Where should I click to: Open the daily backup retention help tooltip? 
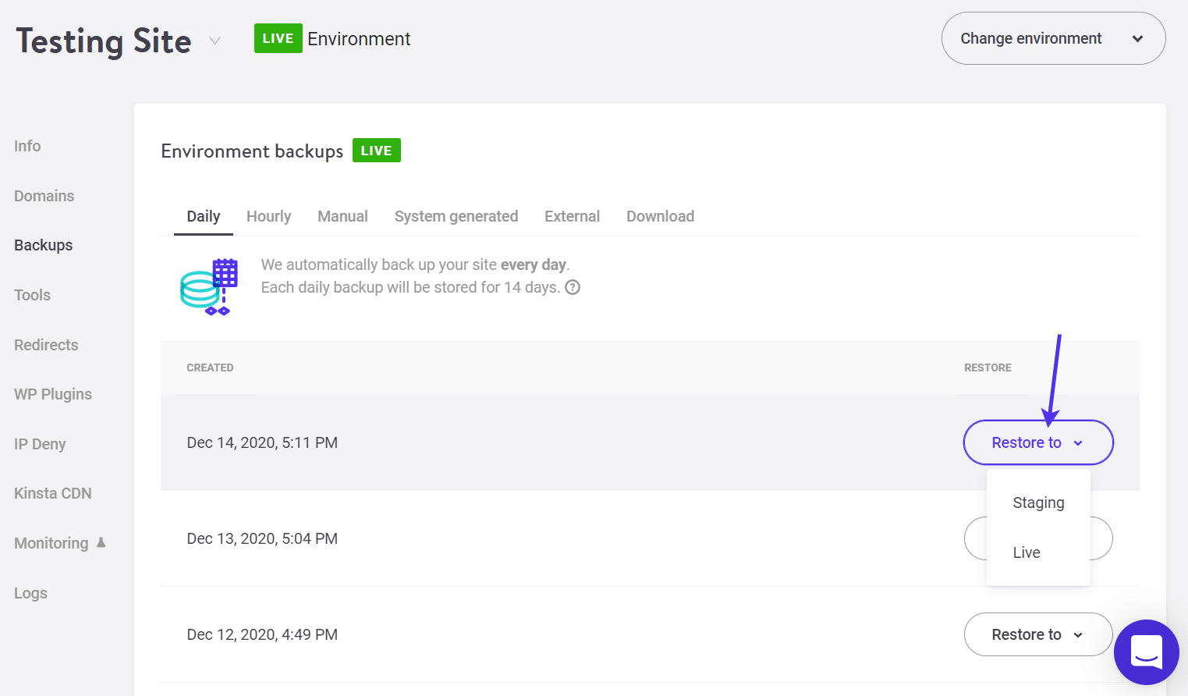pos(573,287)
